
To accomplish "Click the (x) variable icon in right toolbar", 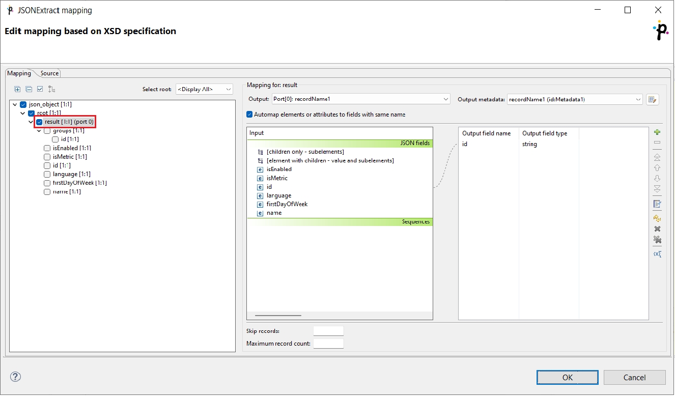I will (x=657, y=253).
